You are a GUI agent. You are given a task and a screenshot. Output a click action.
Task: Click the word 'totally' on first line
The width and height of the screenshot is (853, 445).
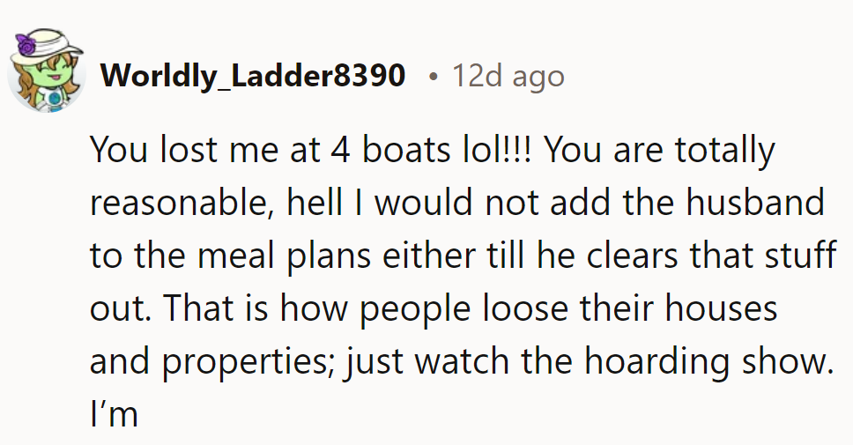(x=725, y=150)
